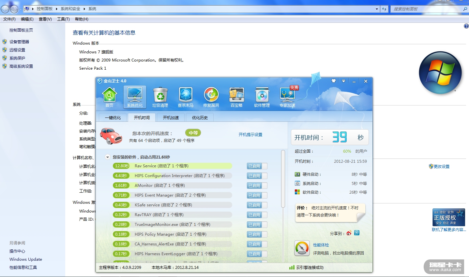Toggle KSafe service 已启用 switch
469x277 pixels.
pyautogui.click(x=257, y=205)
